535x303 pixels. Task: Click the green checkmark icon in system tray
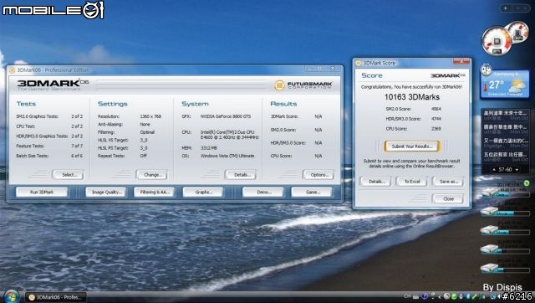tap(474, 296)
